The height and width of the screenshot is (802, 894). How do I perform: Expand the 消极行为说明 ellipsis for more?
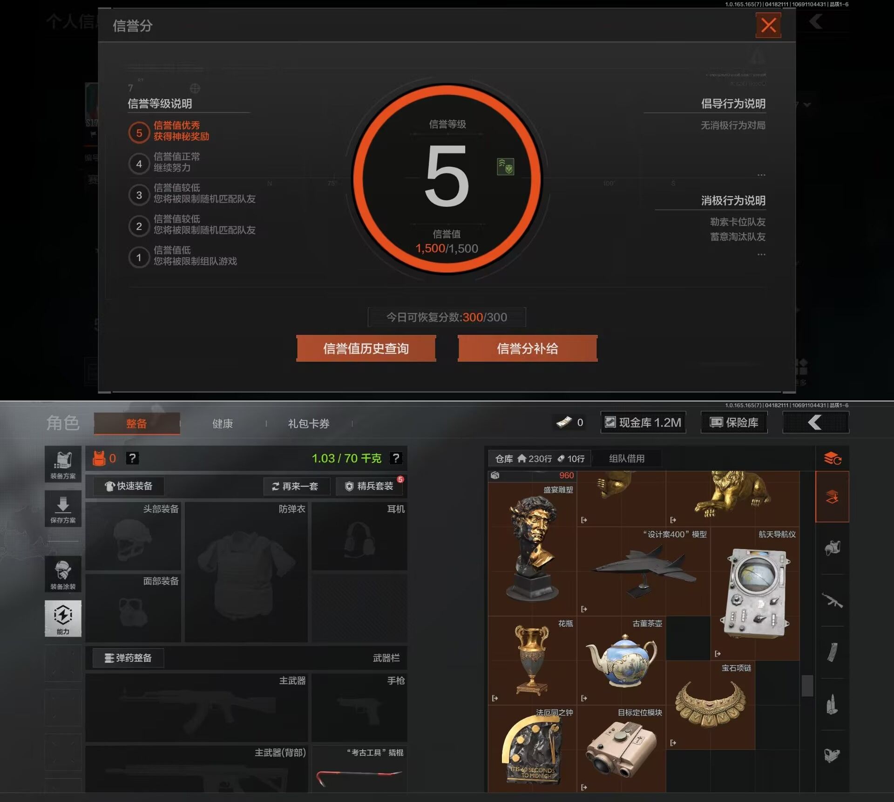click(x=761, y=255)
